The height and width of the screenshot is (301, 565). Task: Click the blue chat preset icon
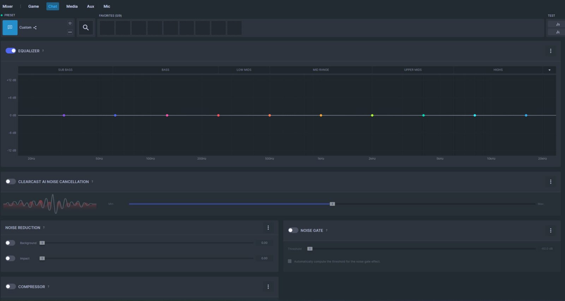(10, 28)
